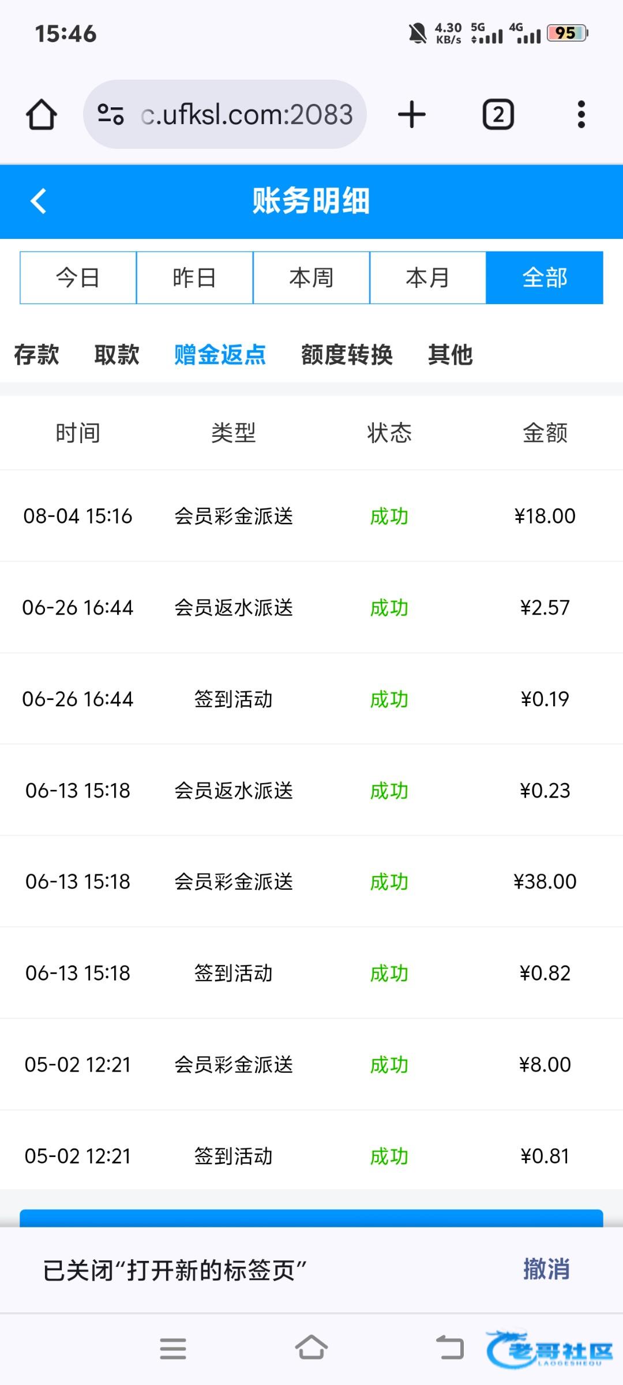This screenshot has width=623, height=1385.
Task: Open the 08-04 15:16 ¥18.00 record
Action: click(x=311, y=516)
